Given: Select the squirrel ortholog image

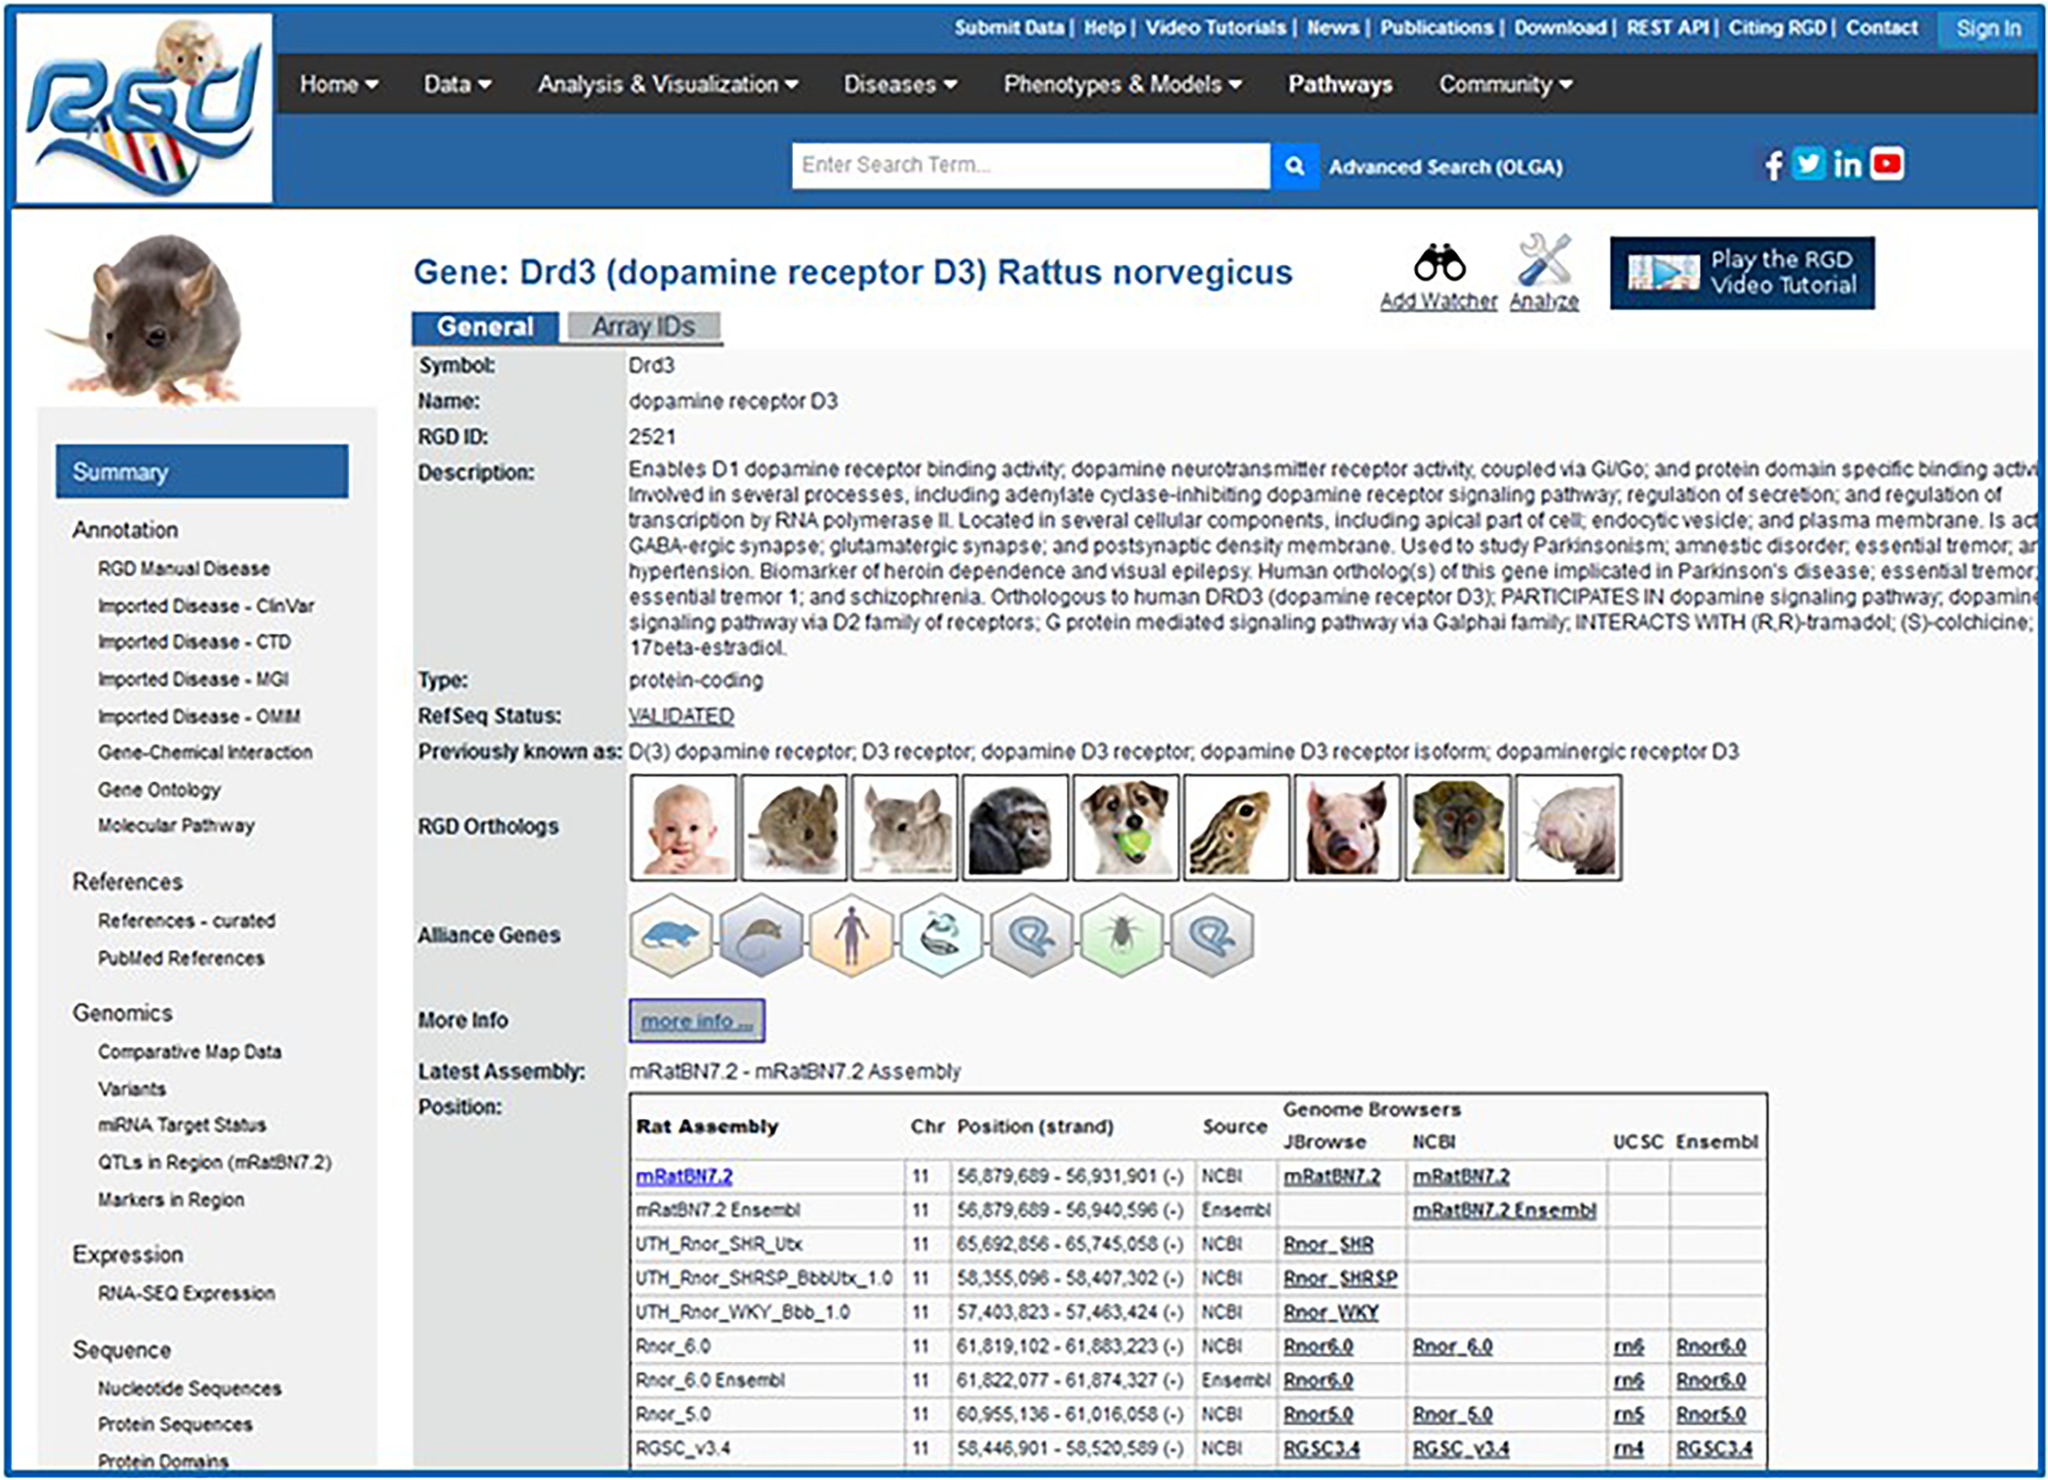Looking at the screenshot, I should point(1237,828).
